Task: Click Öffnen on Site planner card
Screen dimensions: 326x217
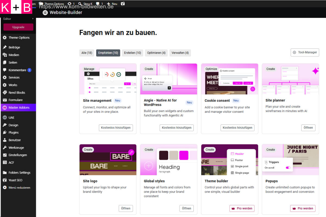Action: 308,128
